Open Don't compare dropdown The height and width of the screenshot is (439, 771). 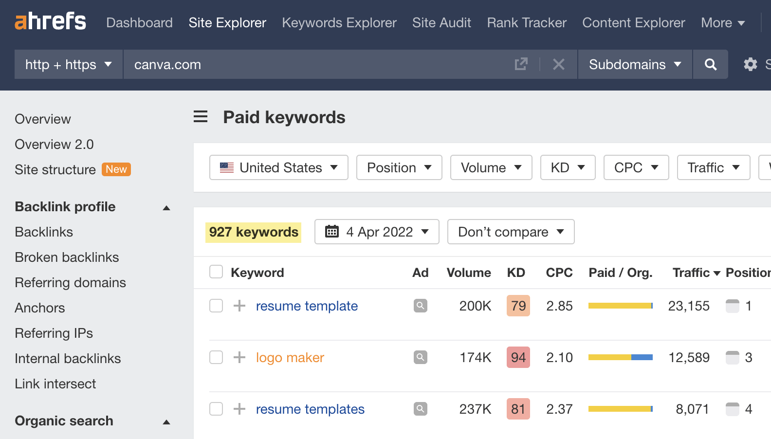click(x=511, y=232)
